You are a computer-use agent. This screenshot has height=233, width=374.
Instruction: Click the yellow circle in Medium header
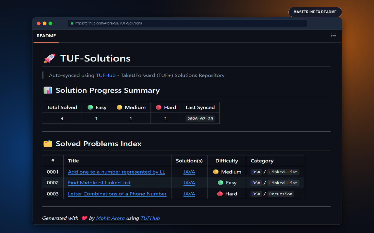119,107
